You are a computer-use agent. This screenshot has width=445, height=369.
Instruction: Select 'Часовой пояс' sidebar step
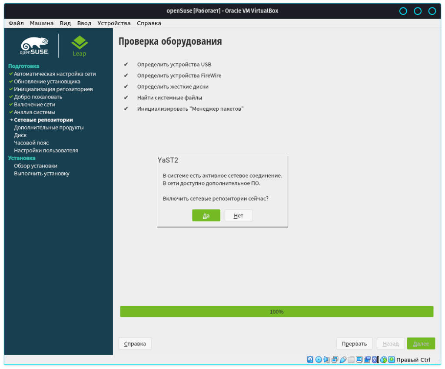31,143
